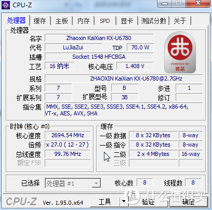Click the empty 修订 field
This screenshot has width=212, height=210.
click(x=189, y=97)
